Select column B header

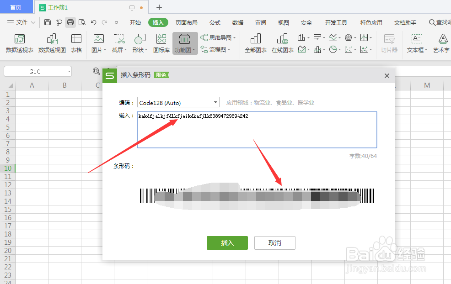(x=64, y=85)
